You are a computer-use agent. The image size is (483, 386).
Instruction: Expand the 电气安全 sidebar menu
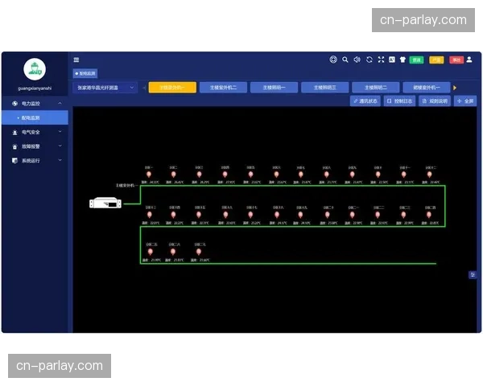pyautogui.click(x=35, y=132)
